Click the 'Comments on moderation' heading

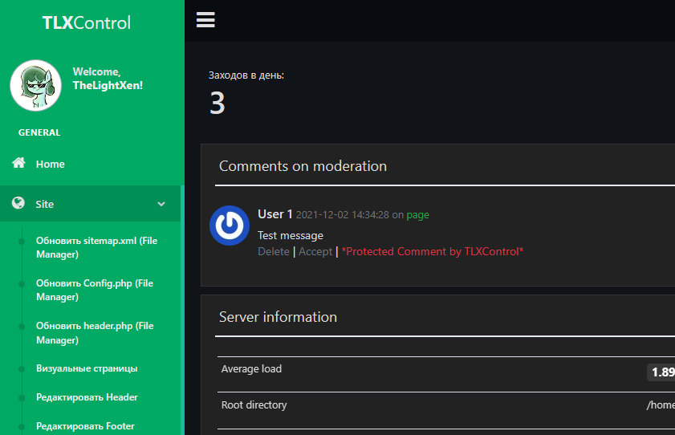303,166
